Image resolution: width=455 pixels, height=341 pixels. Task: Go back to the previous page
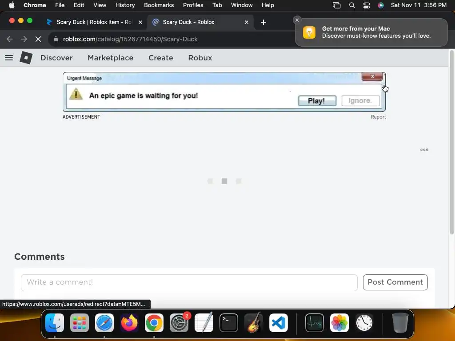[x=10, y=39]
